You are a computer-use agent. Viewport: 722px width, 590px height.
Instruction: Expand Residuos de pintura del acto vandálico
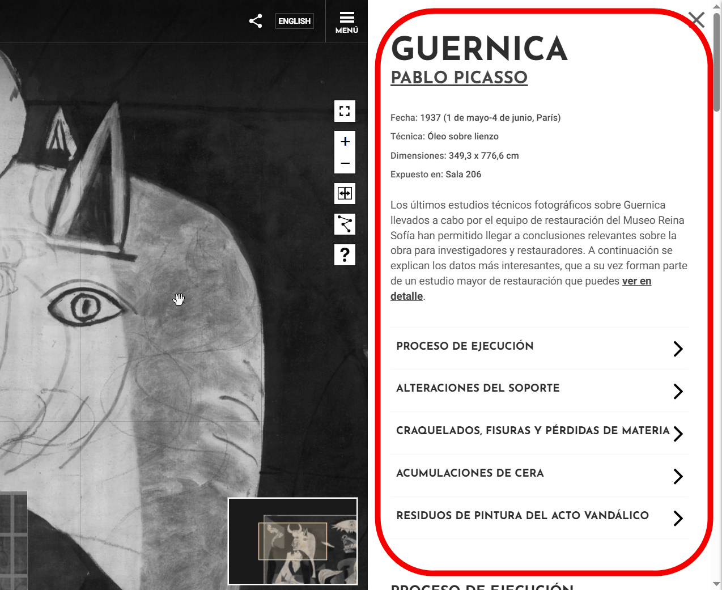point(540,518)
